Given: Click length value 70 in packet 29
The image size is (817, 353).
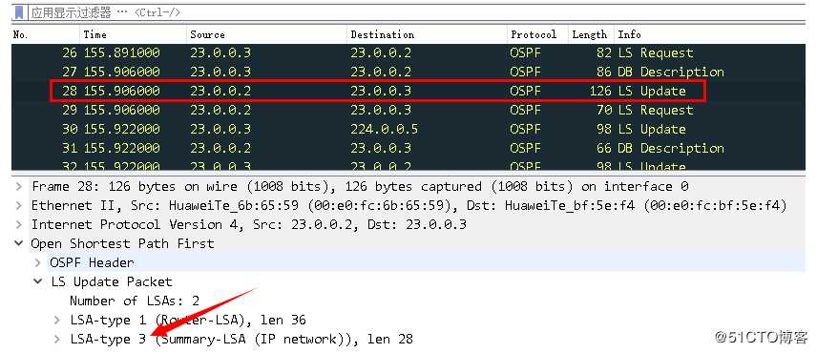Looking at the screenshot, I should coord(604,111).
